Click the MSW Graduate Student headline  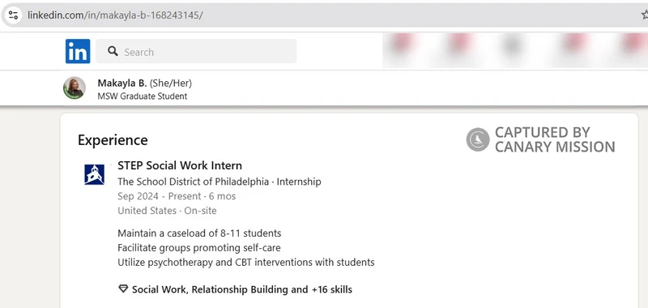(x=143, y=96)
